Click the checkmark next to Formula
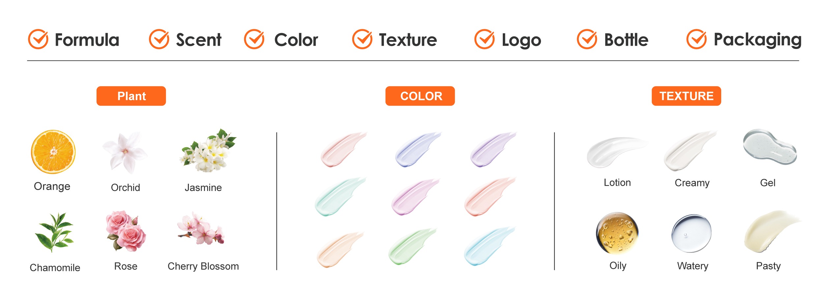Image resolution: width=824 pixels, height=308 pixels. 38,39
